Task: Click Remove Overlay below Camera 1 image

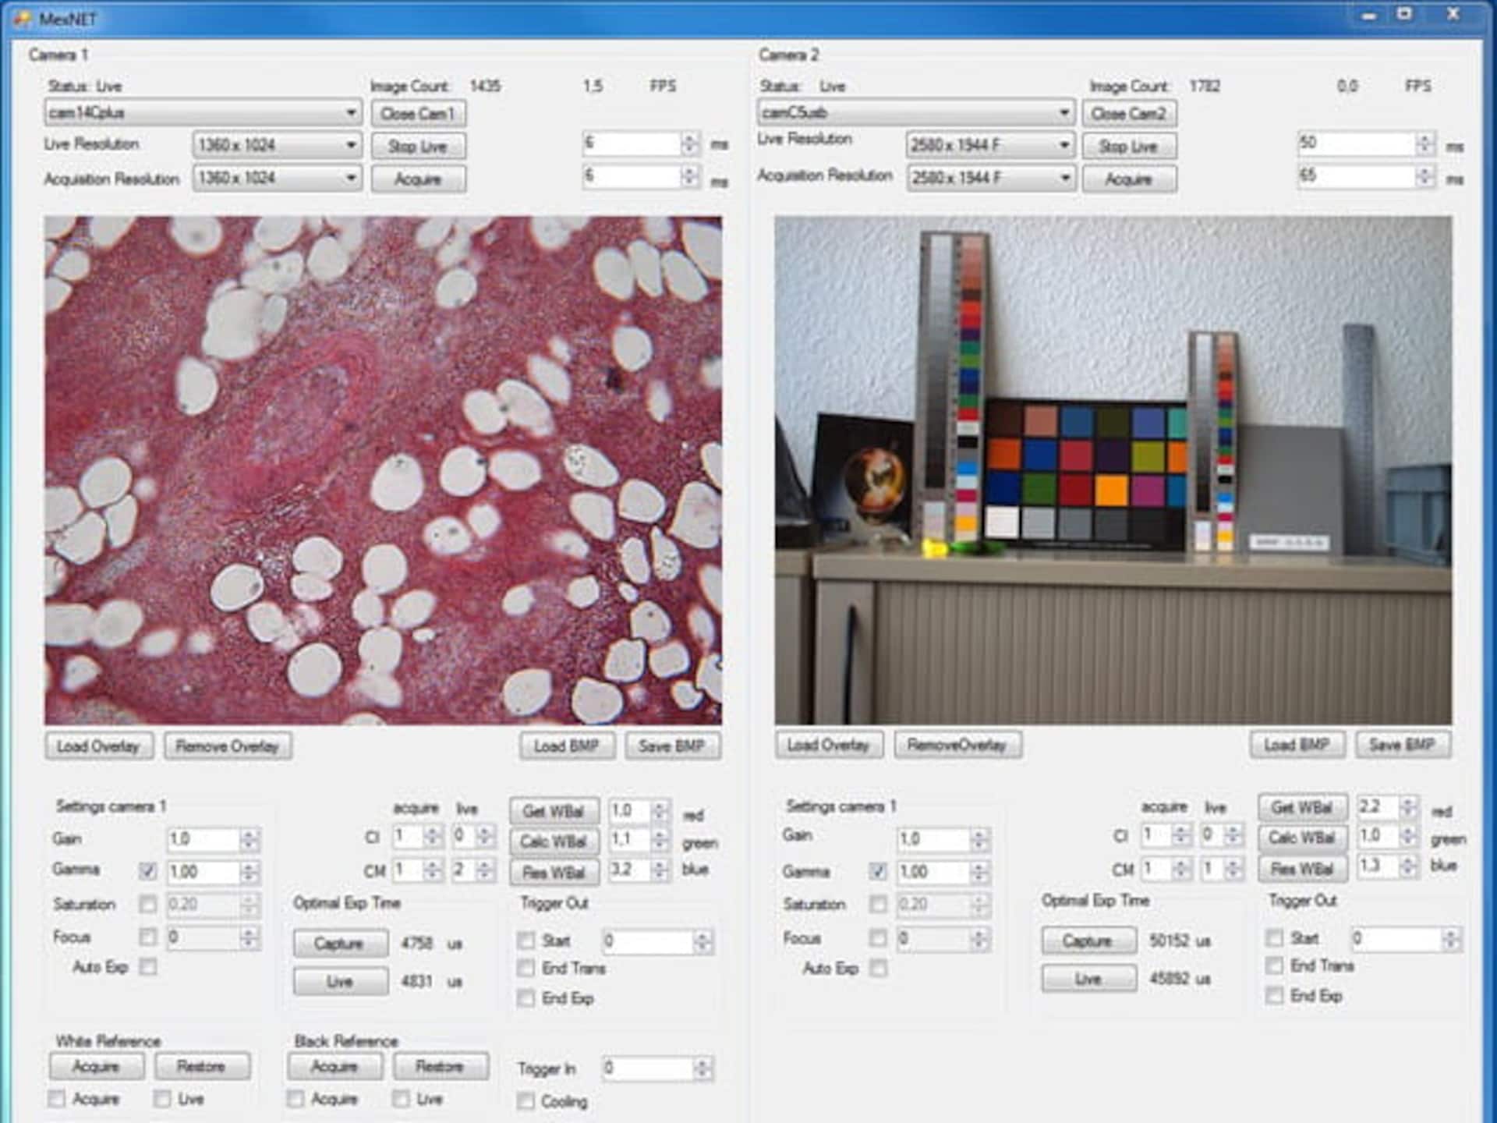Action: (x=228, y=746)
